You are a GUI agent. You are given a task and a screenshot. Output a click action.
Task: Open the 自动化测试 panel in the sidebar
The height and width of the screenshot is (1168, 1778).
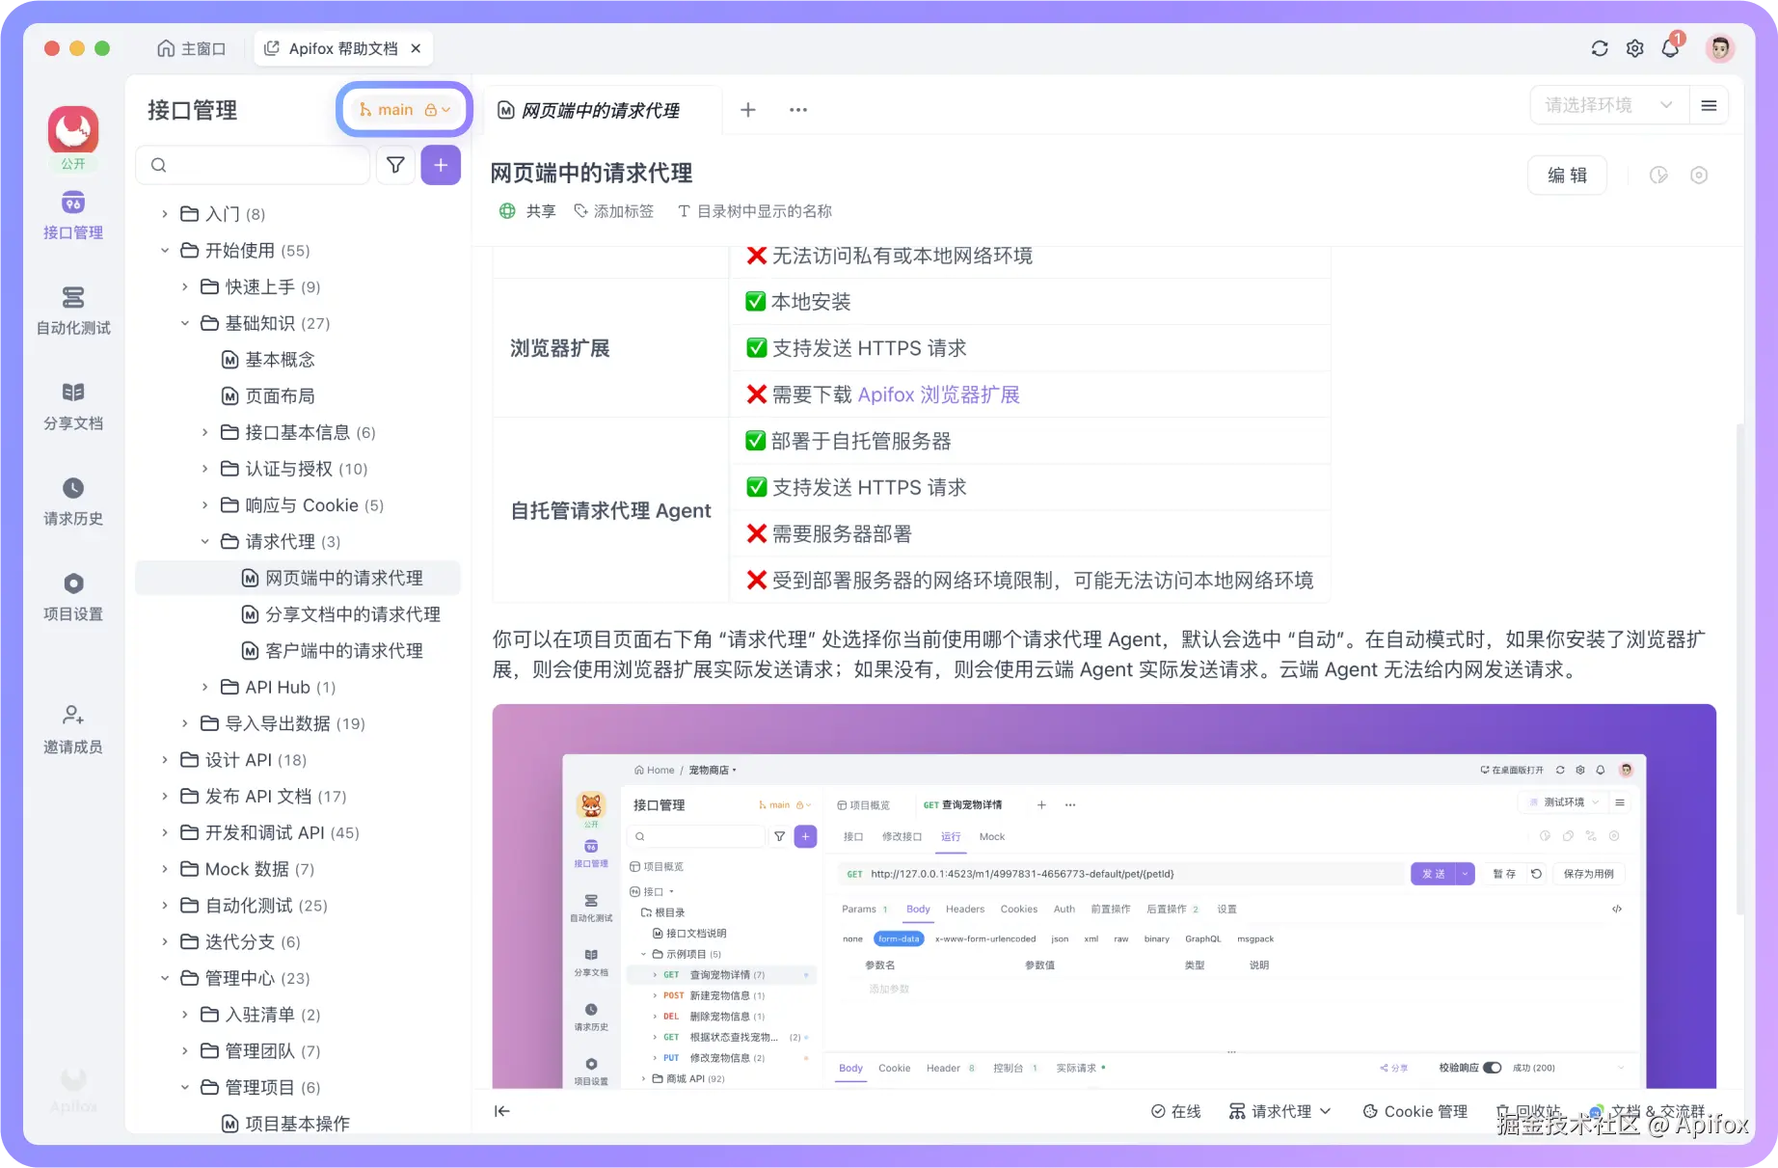point(72,311)
